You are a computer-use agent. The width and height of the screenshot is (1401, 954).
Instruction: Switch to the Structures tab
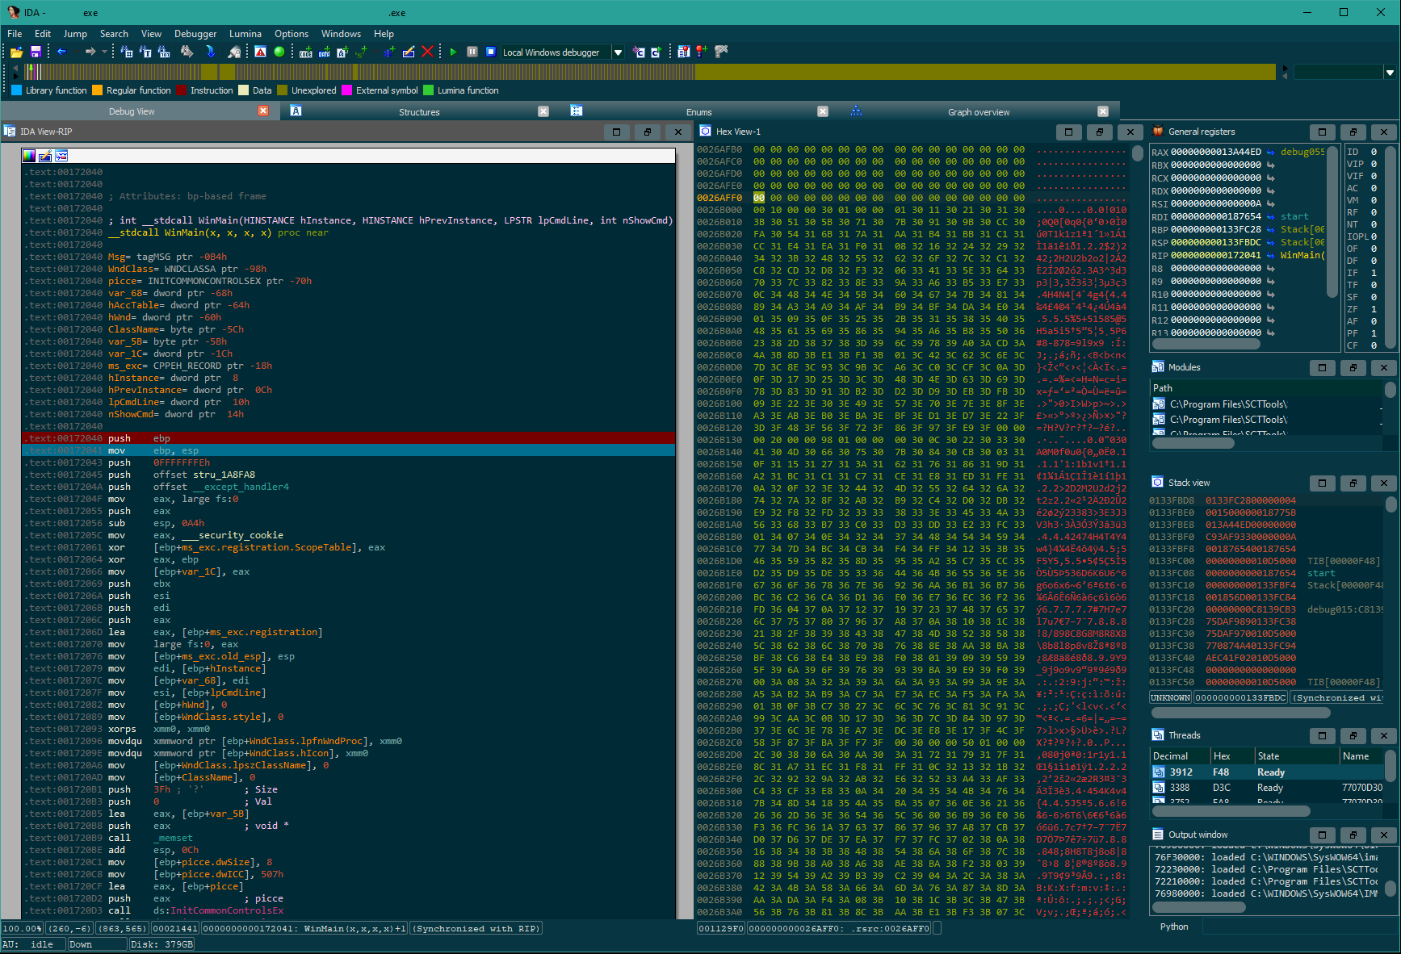[x=419, y=112]
